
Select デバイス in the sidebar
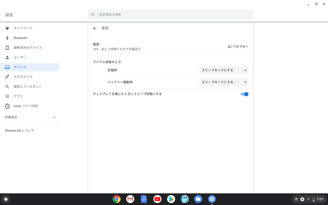tap(30, 67)
